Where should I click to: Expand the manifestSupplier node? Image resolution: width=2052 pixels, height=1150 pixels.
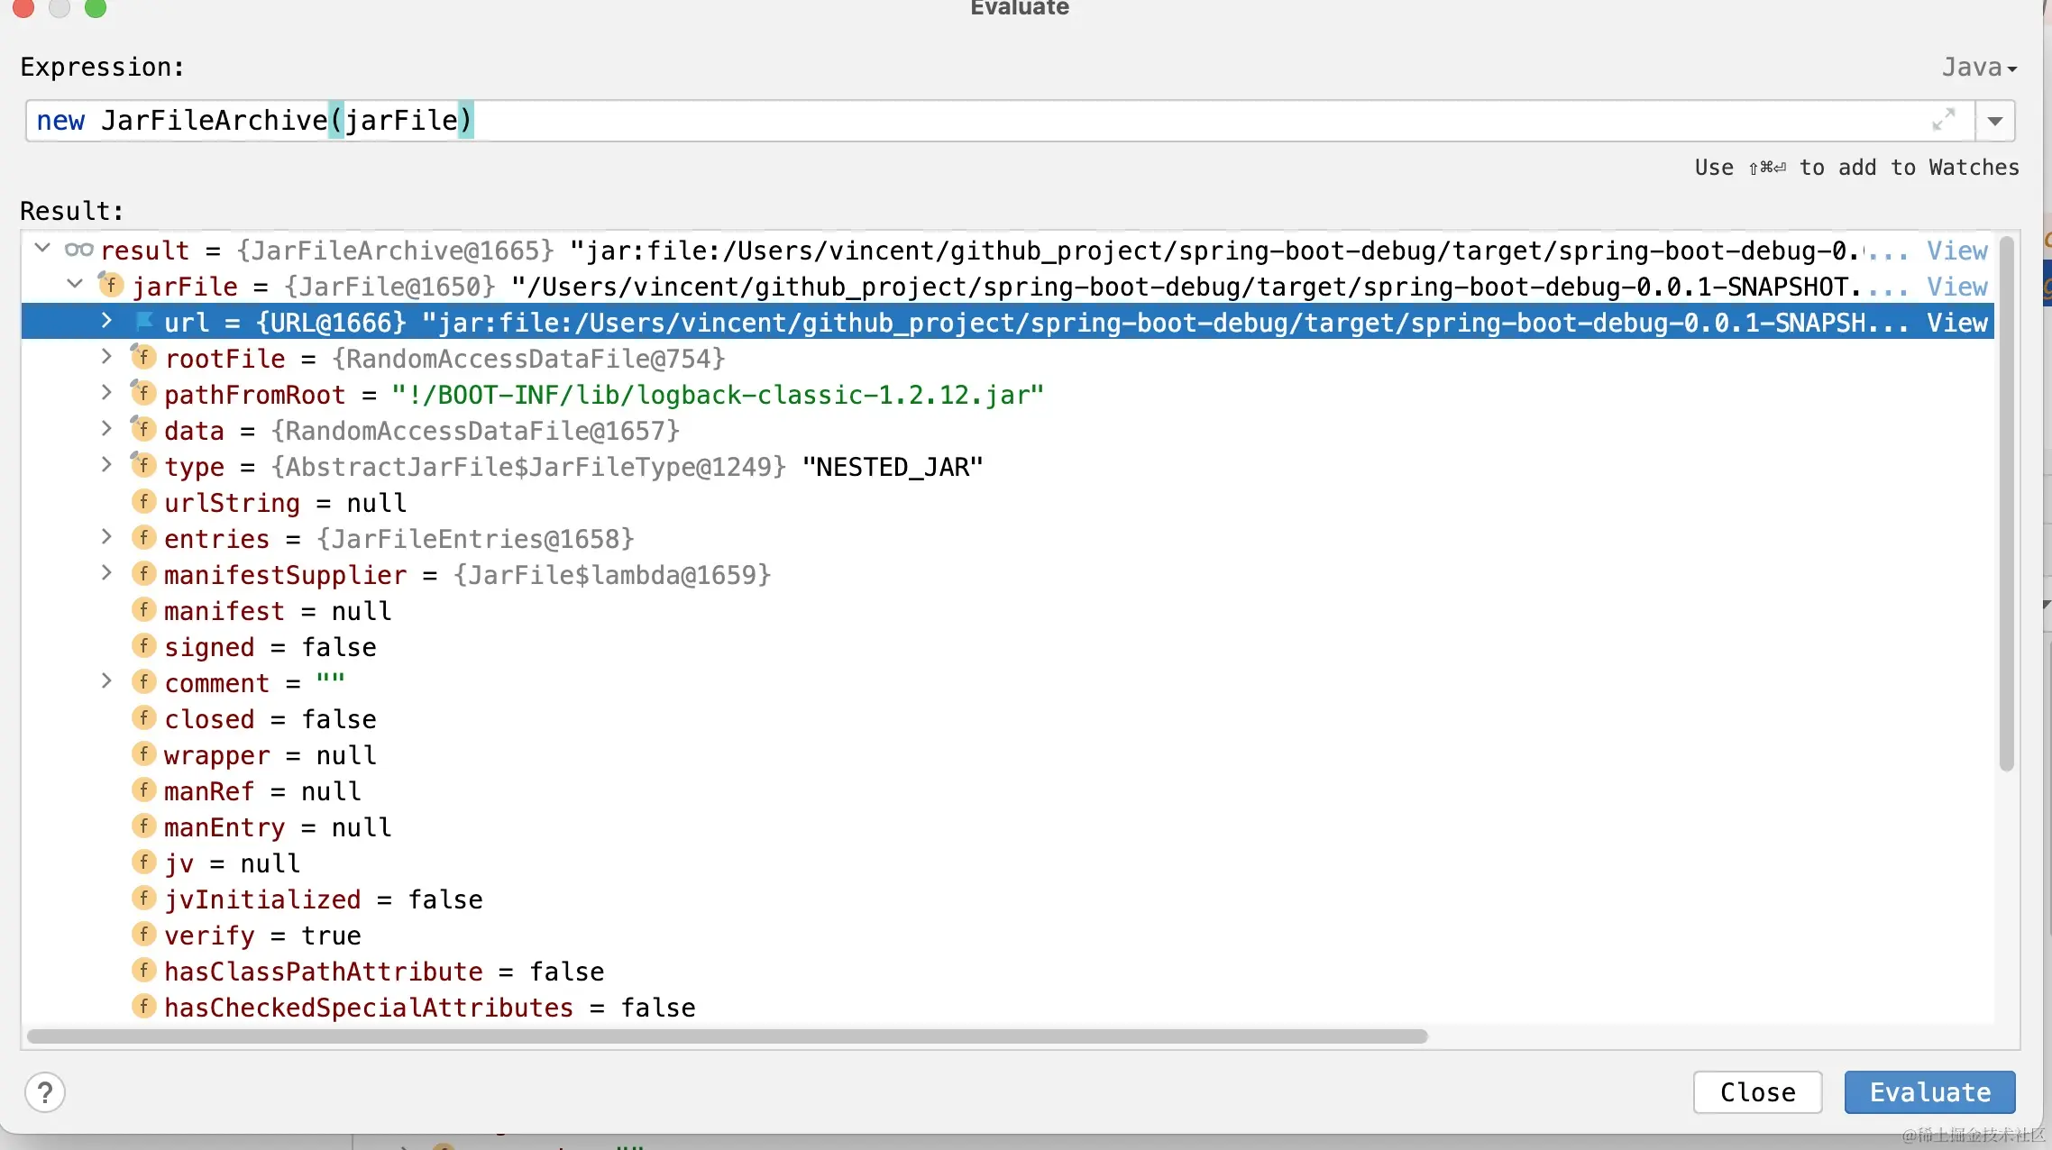click(106, 573)
